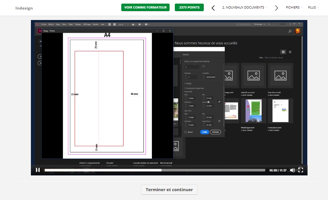This screenshot has width=328, height=200.
Task: Click the Fond perdu Haut 5 mm field
Action: coord(192,98)
